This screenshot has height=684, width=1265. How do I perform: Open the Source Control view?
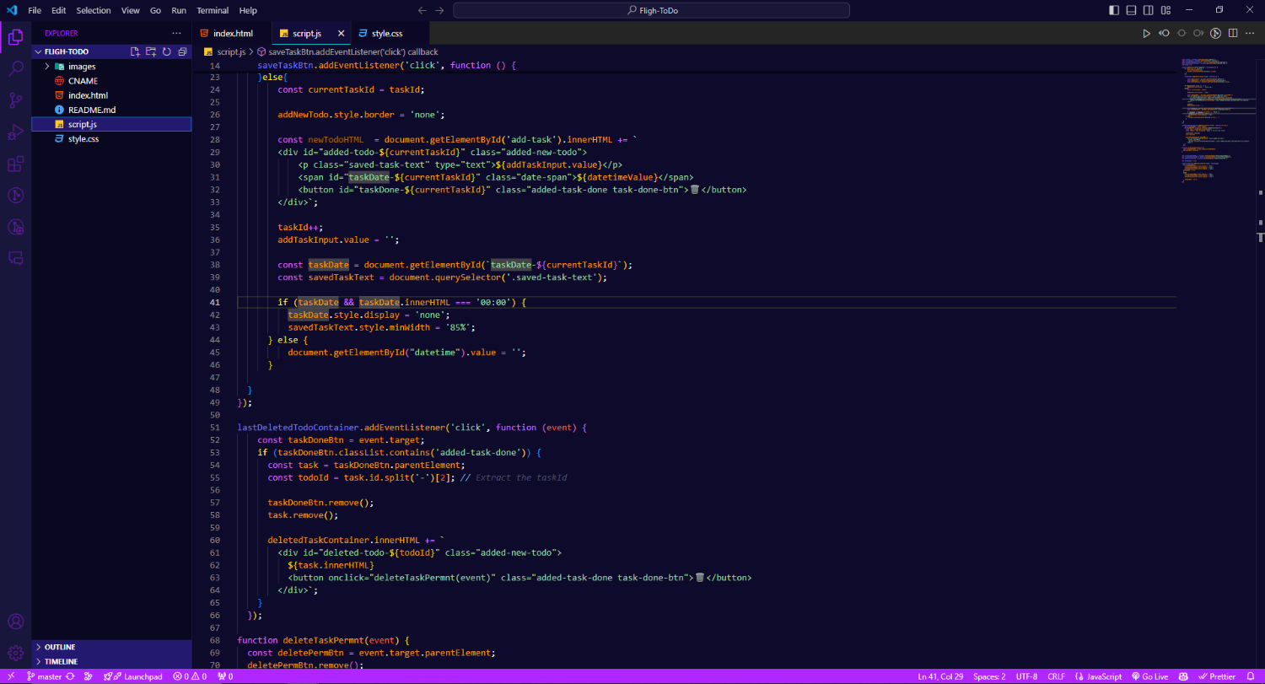[x=15, y=100]
